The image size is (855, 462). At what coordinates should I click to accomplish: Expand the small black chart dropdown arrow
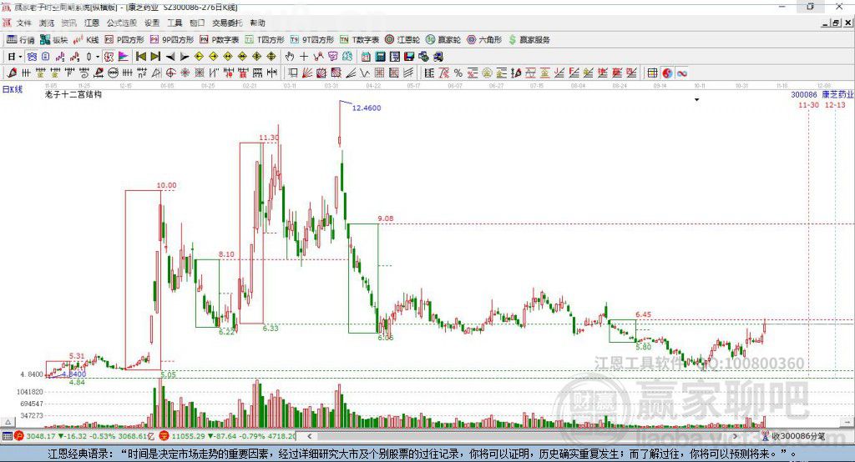(x=697, y=100)
